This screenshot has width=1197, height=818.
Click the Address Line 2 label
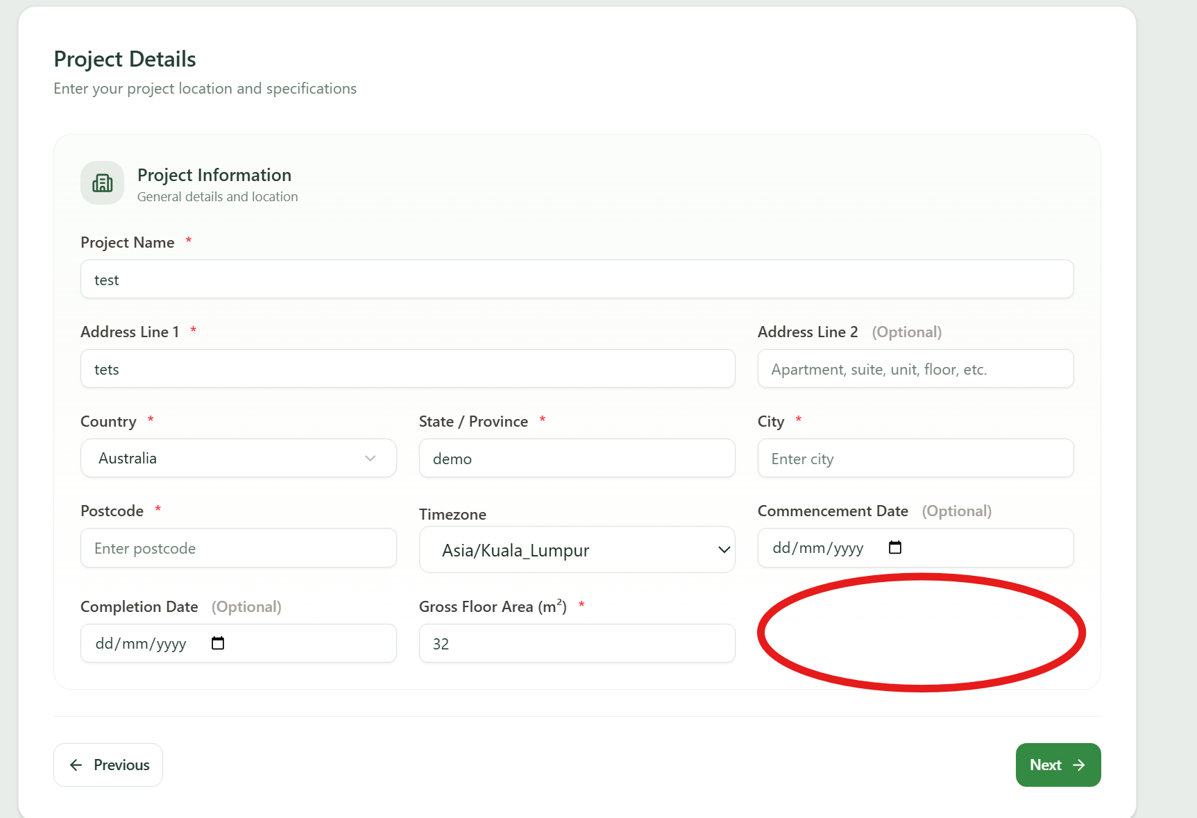[x=808, y=332]
